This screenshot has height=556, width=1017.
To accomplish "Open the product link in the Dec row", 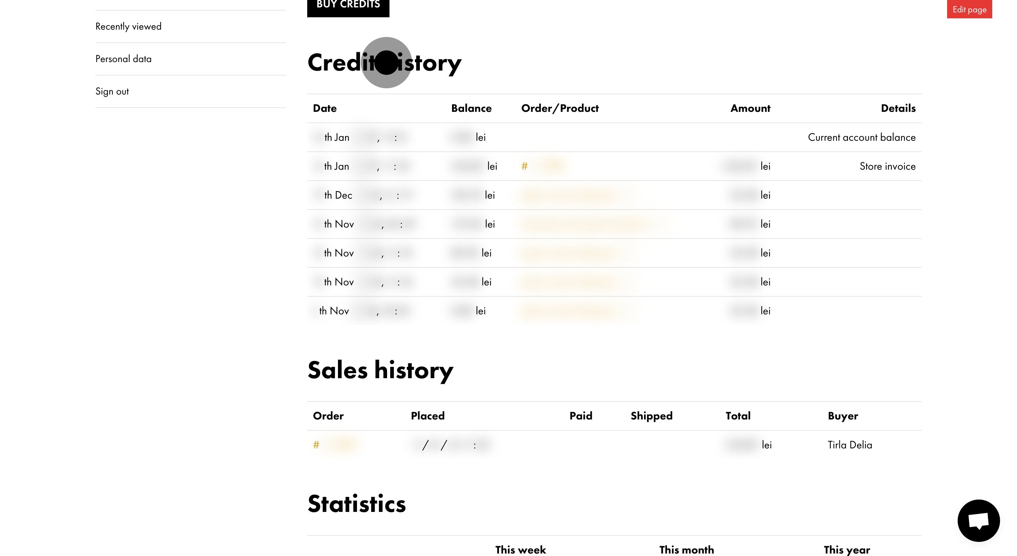I will 569,195.
